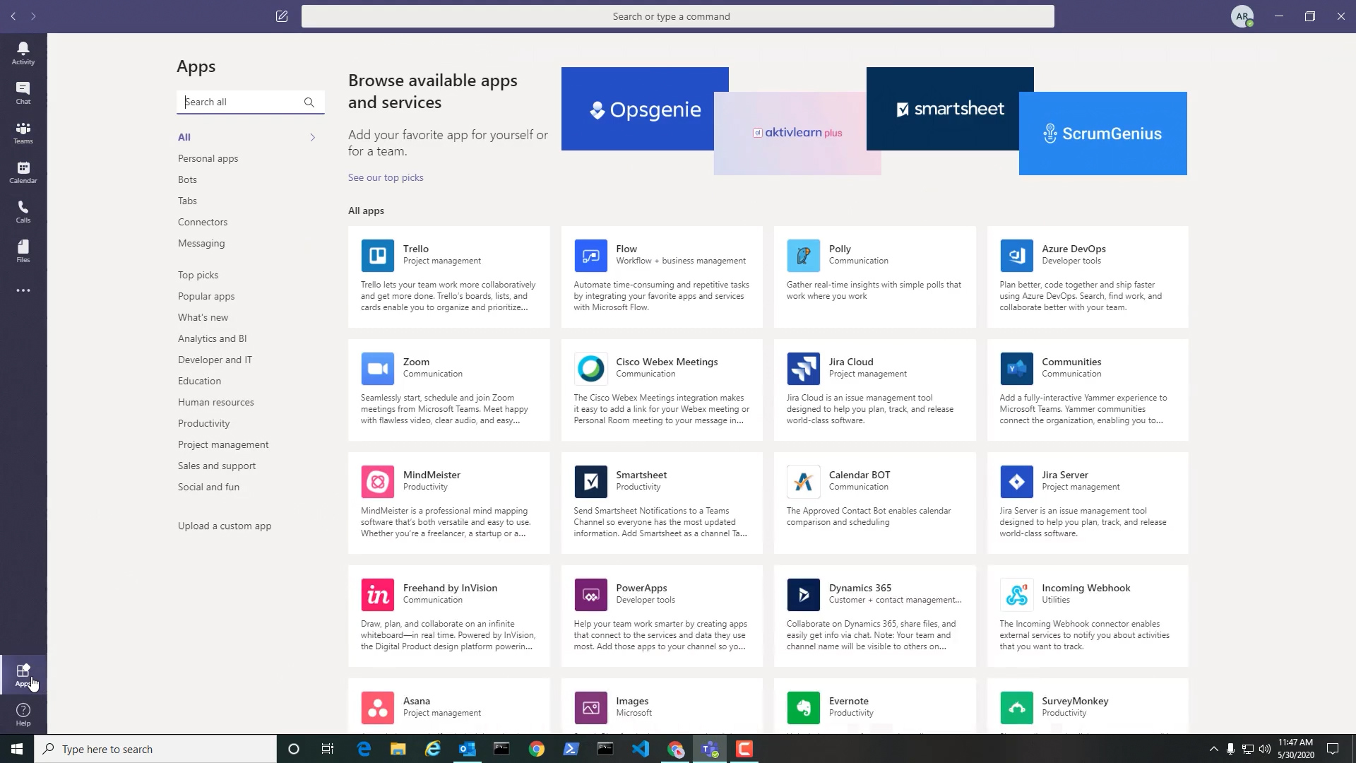
Task: Open the Calendar view
Action: click(x=23, y=172)
